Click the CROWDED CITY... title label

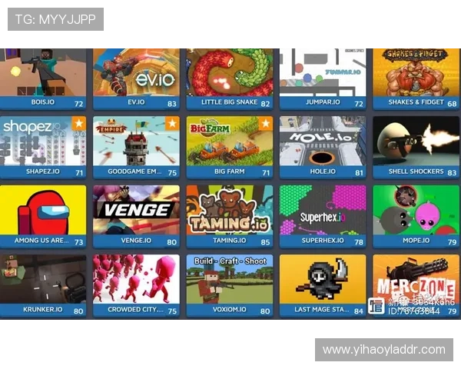coord(135,310)
